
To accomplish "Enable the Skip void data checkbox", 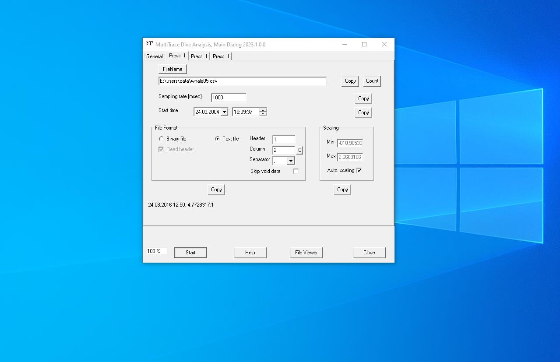I will click(x=296, y=171).
